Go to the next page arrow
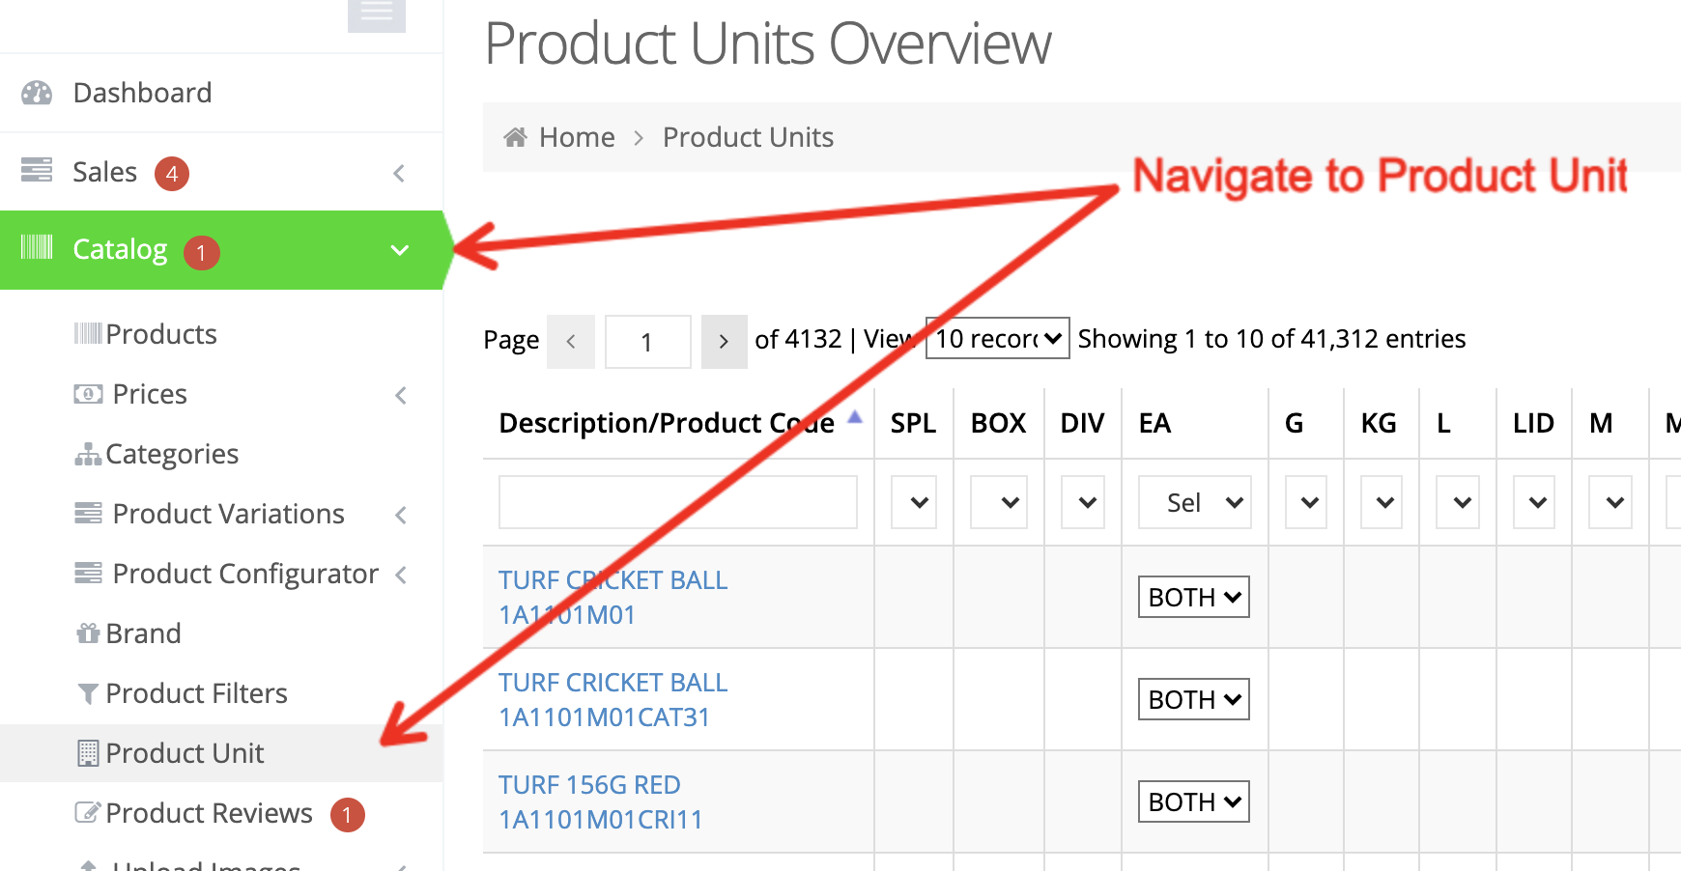 (x=724, y=342)
